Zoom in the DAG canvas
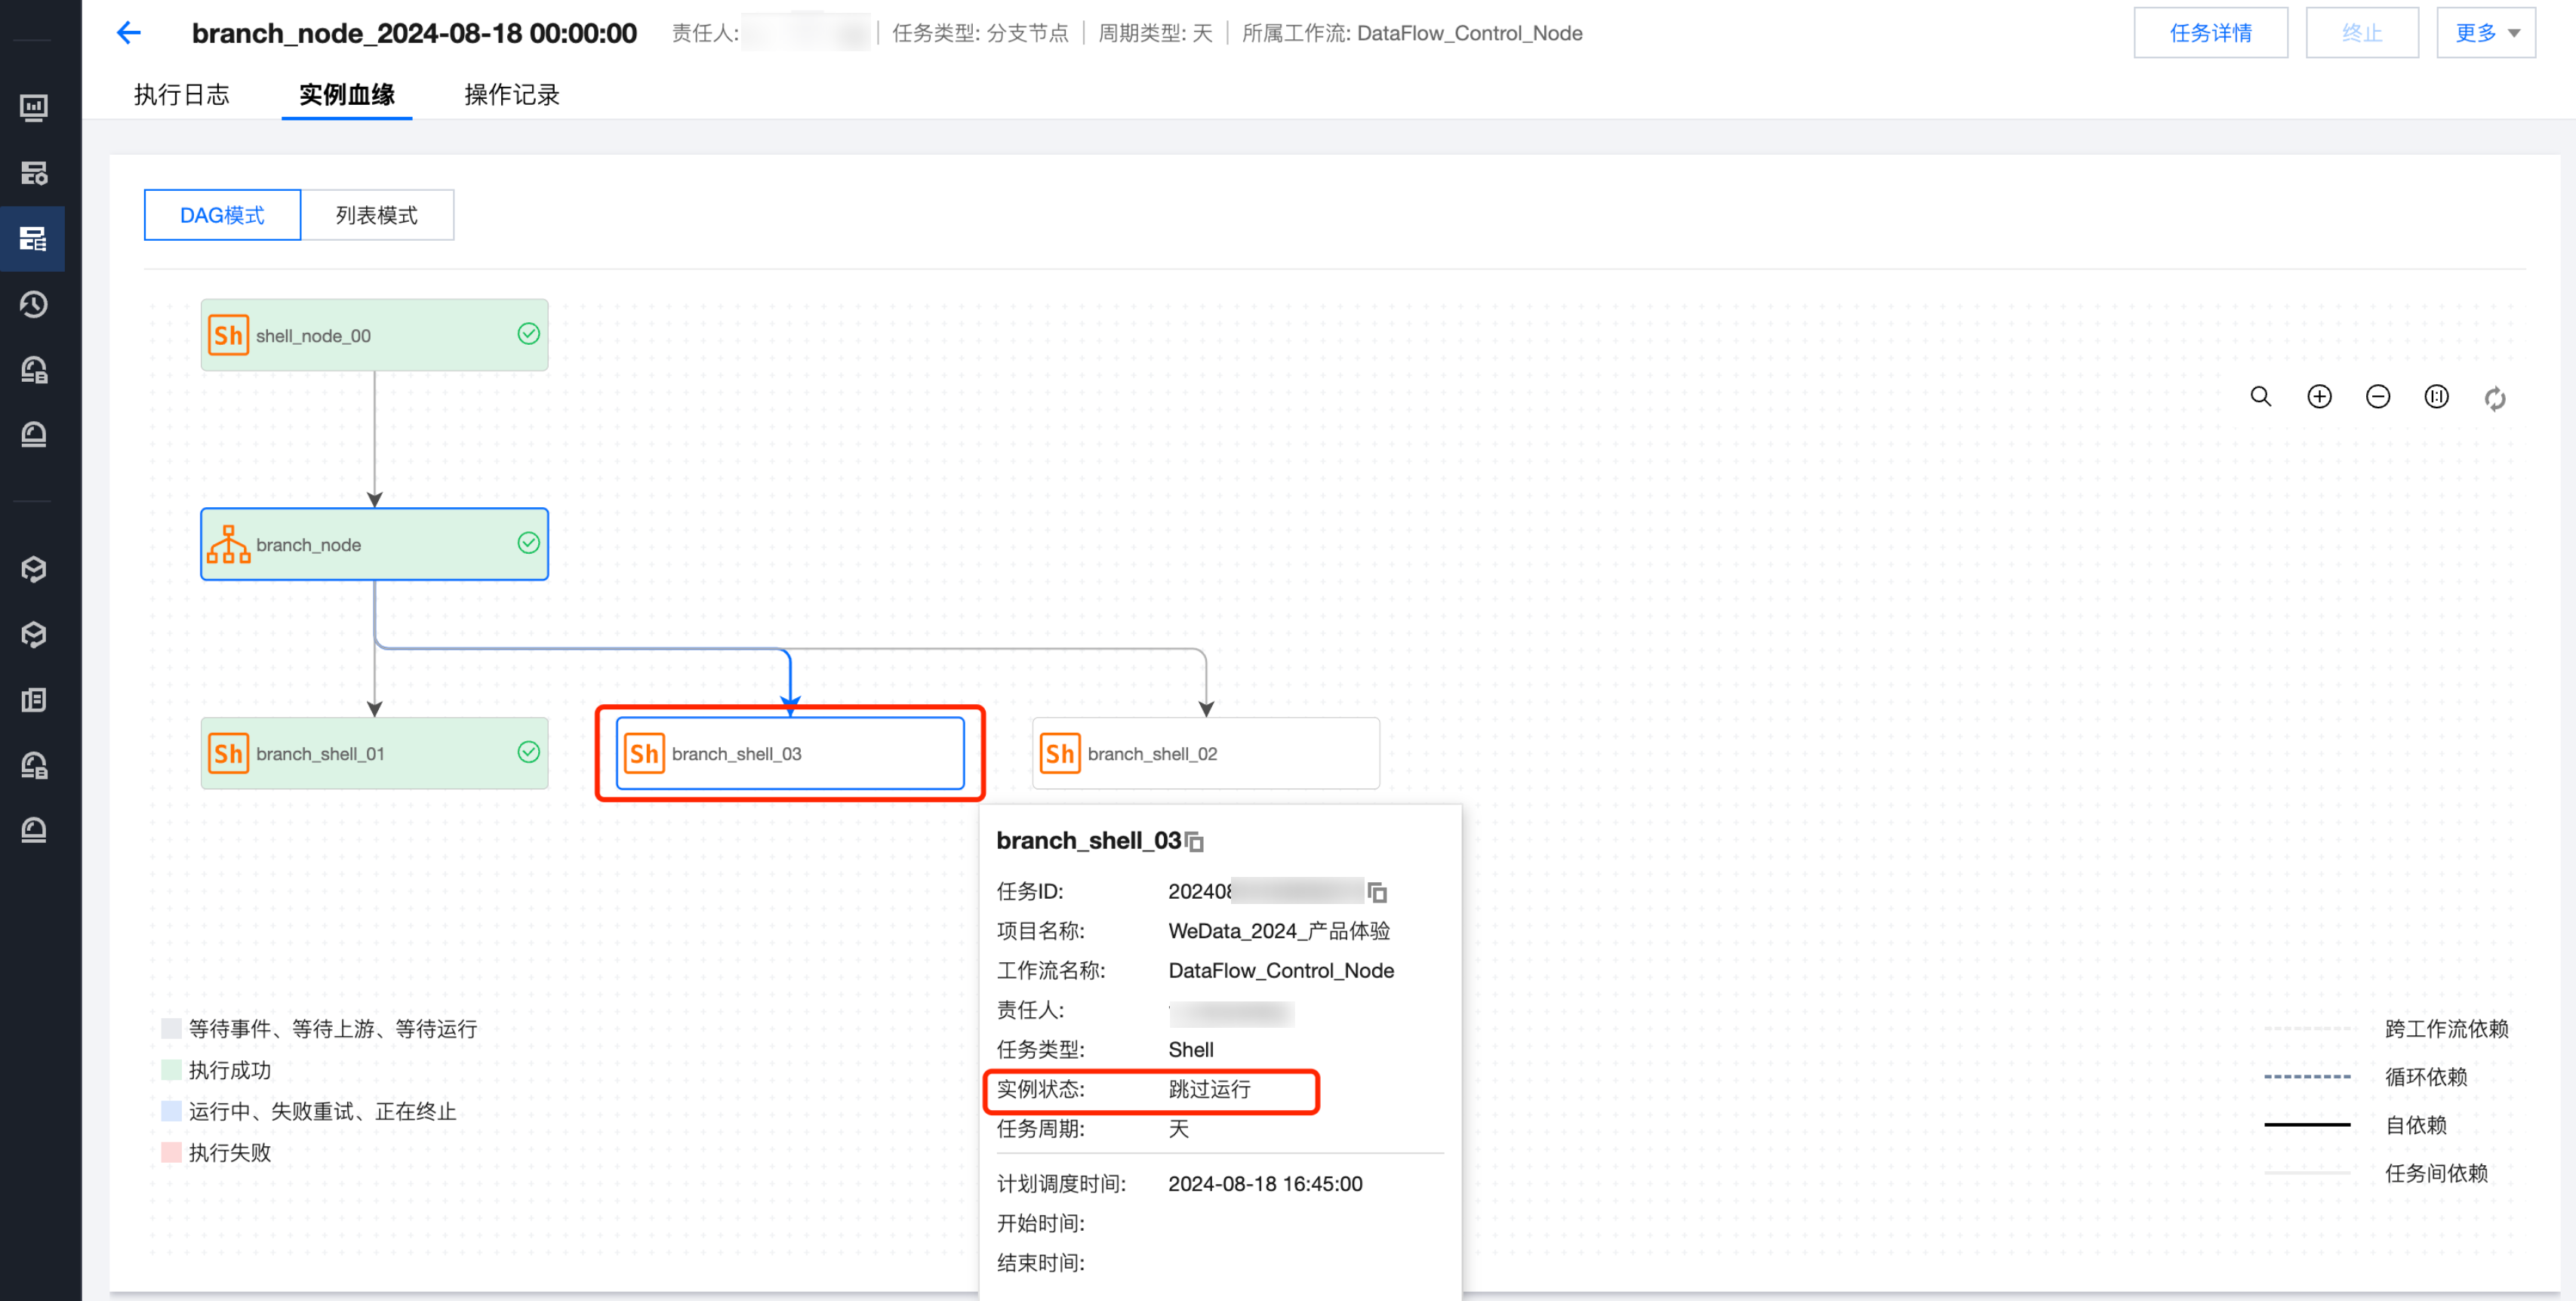This screenshot has width=2576, height=1301. click(x=2319, y=397)
